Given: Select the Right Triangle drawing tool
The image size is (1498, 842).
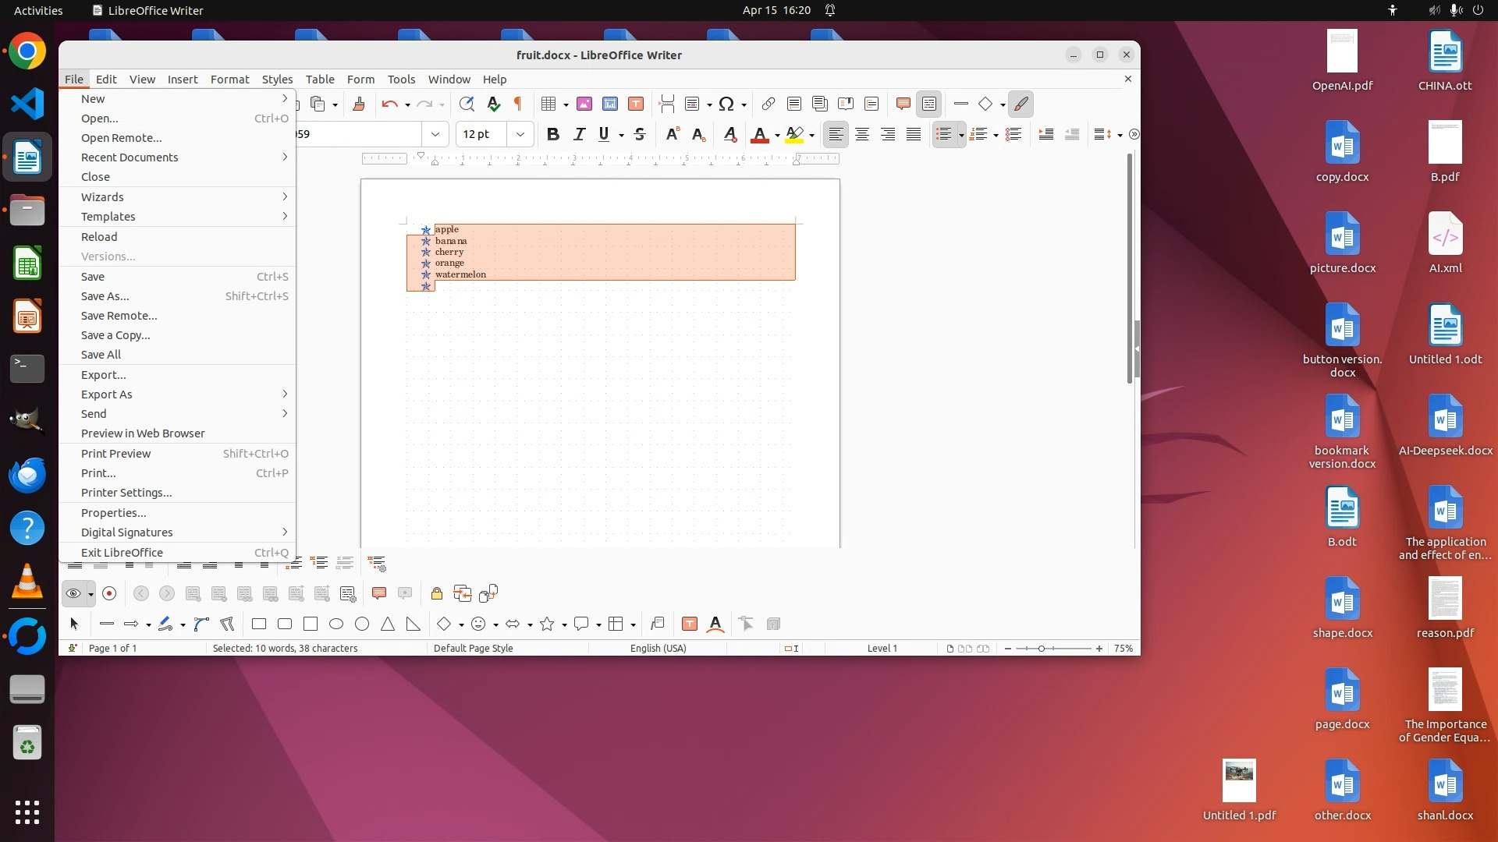Looking at the screenshot, I should click(413, 624).
